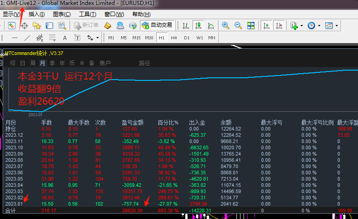
Task: Expand the indicators dropdown arrow
Action: [301, 25]
